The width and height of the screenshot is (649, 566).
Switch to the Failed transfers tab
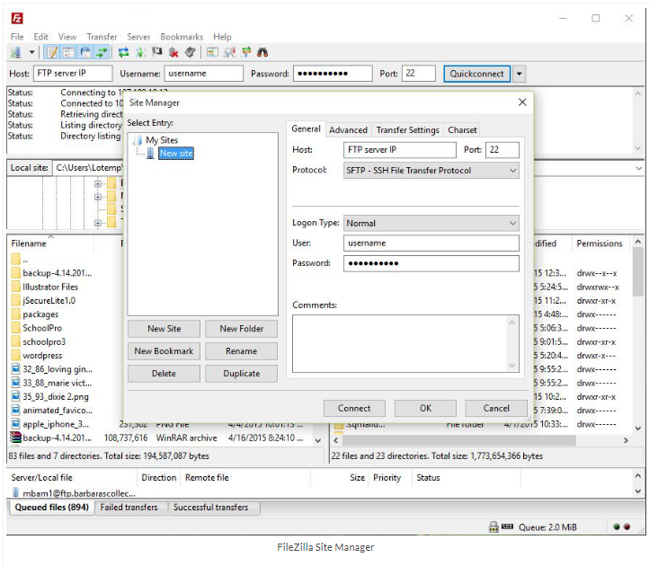point(129,508)
